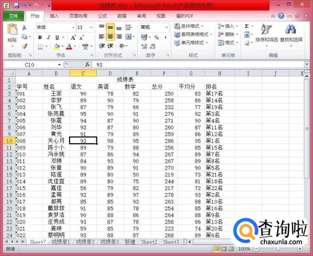Click the Cut scissors icon
Image resolution: width=313 pixels, height=256 pixels.
[24, 28]
